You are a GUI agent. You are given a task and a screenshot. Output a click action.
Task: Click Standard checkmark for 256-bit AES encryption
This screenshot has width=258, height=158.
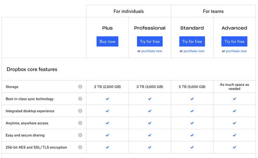point(192,147)
